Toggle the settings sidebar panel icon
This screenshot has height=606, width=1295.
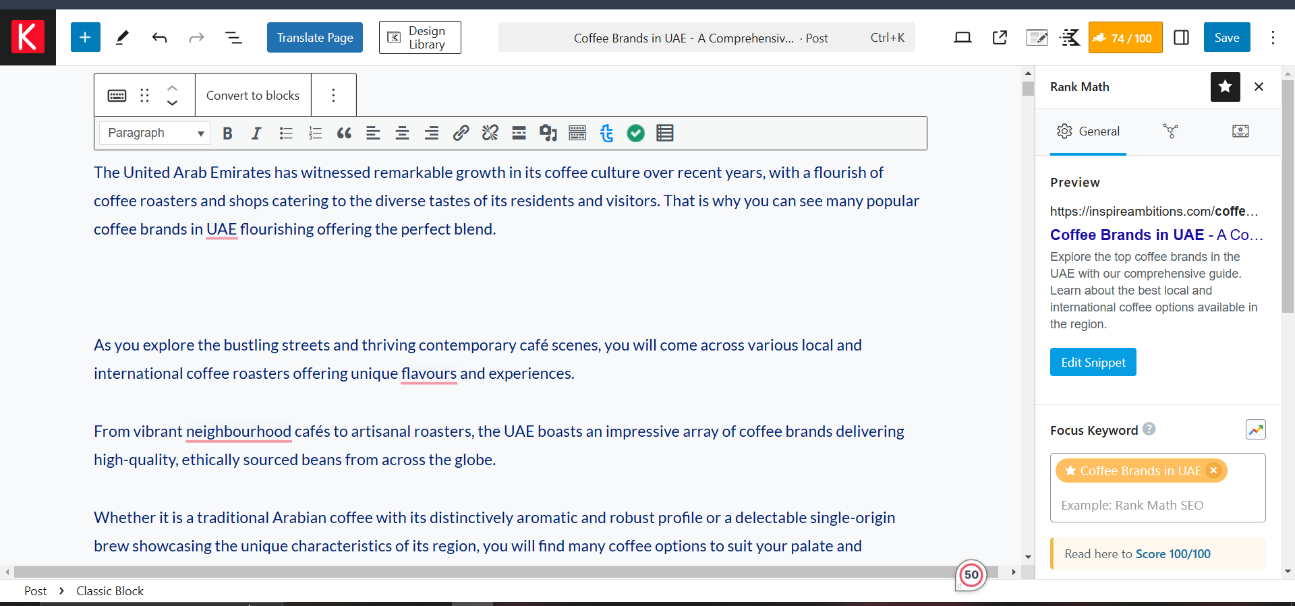pyautogui.click(x=1182, y=38)
